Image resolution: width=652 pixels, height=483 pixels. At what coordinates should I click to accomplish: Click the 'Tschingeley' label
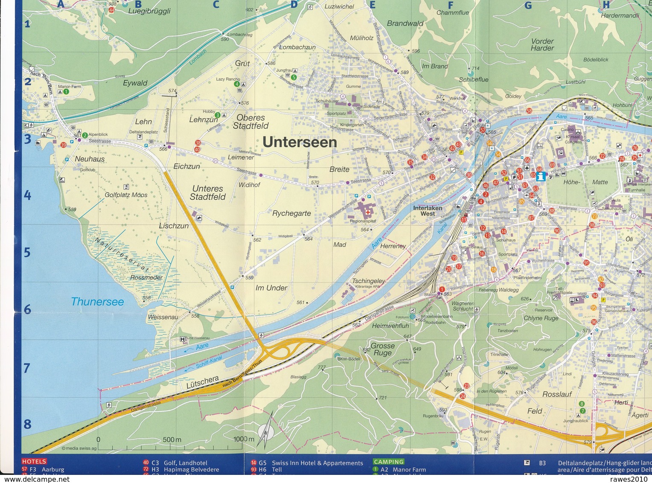369,281
